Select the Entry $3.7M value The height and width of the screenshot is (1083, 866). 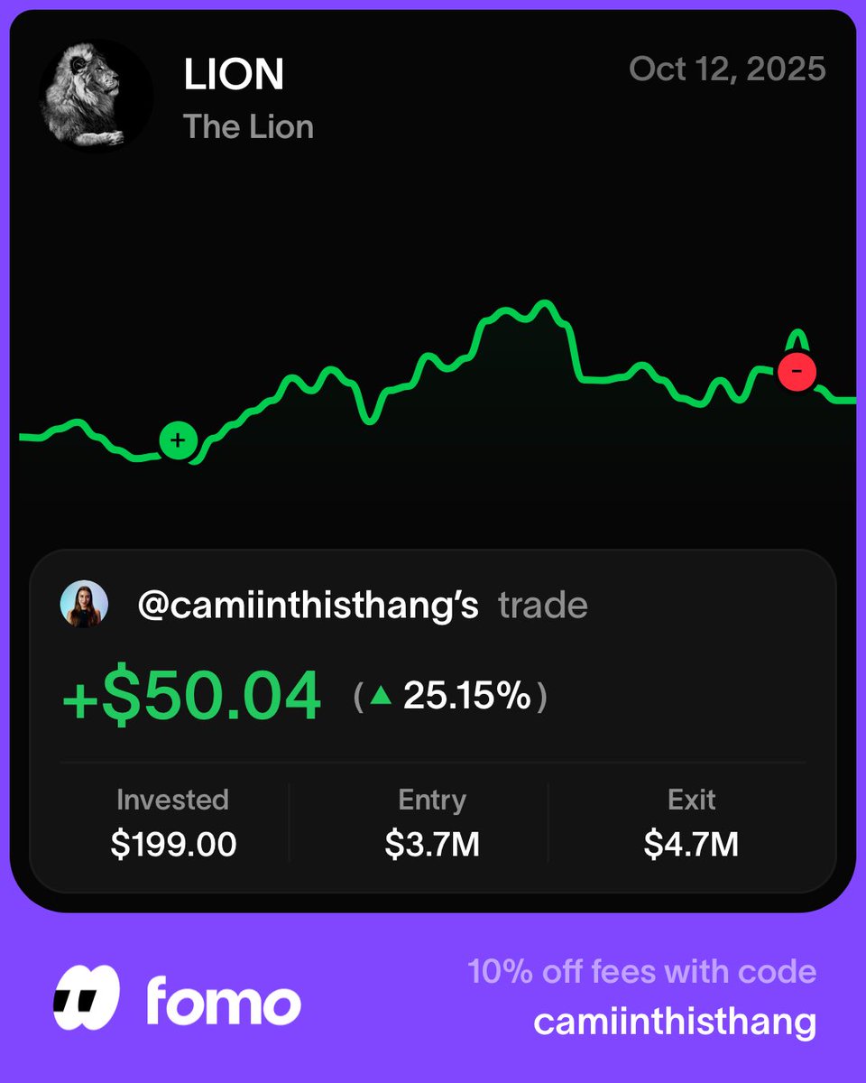tap(432, 844)
